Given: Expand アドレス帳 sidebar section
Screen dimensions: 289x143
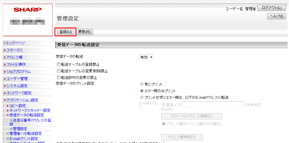Looking at the screenshot, I should click(x=15, y=57).
